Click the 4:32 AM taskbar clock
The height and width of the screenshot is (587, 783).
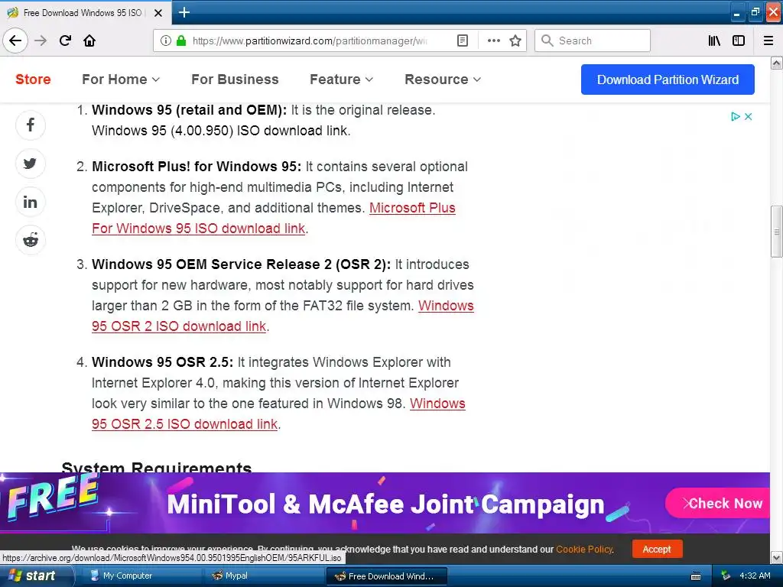point(755,576)
